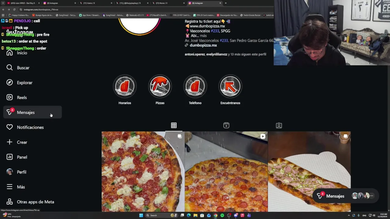390x219 pixels.
Task: Click the profile picture story ring
Action: coord(139,27)
